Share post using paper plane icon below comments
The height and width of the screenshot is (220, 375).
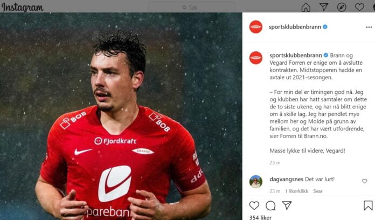coord(287,205)
